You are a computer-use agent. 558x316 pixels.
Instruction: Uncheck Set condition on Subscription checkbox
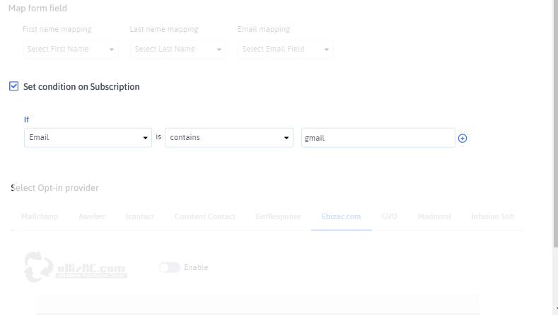click(x=14, y=86)
